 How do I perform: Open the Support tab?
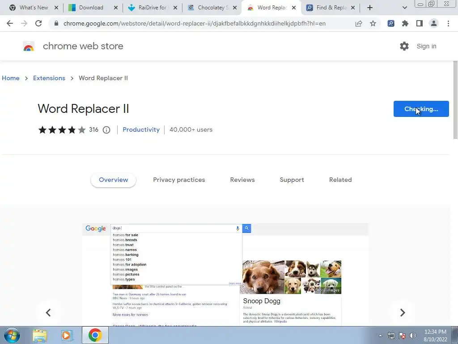click(292, 180)
